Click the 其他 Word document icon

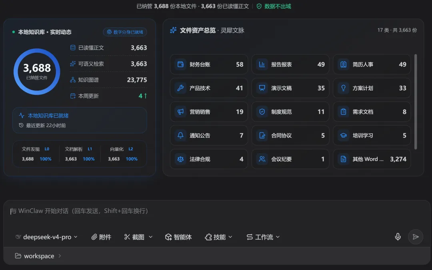(x=343, y=159)
